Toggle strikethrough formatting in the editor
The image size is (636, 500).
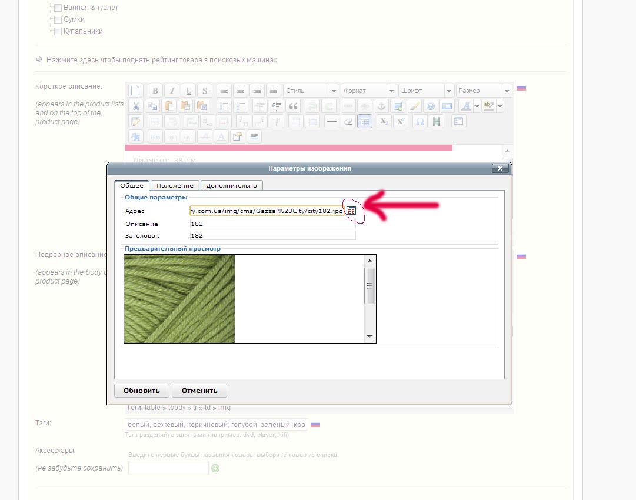point(205,91)
